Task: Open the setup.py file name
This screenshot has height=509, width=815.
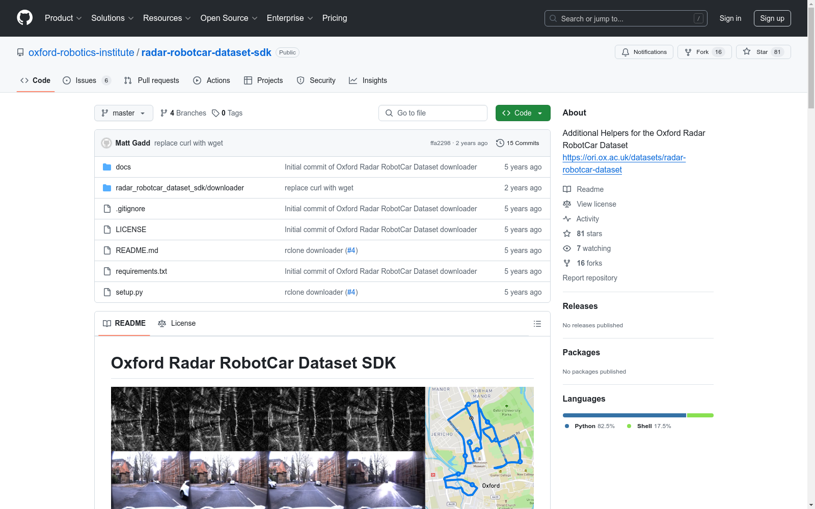Action: click(x=129, y=292)
